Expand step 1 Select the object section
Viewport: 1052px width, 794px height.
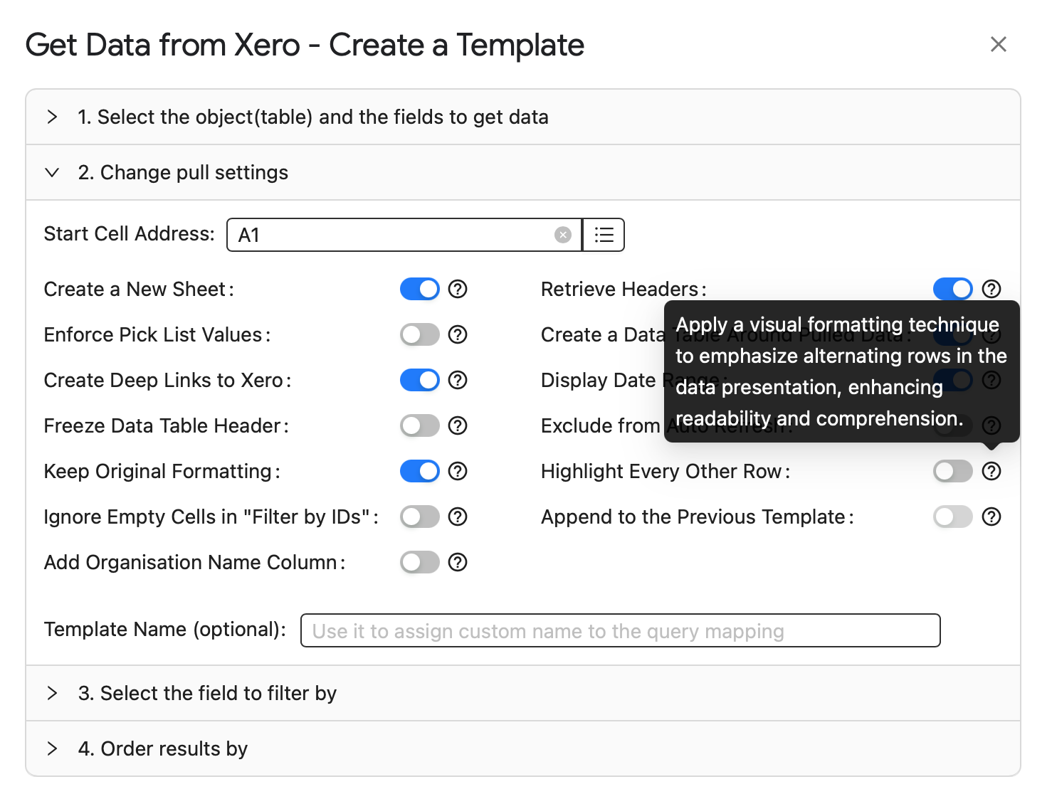pos(523,117)
